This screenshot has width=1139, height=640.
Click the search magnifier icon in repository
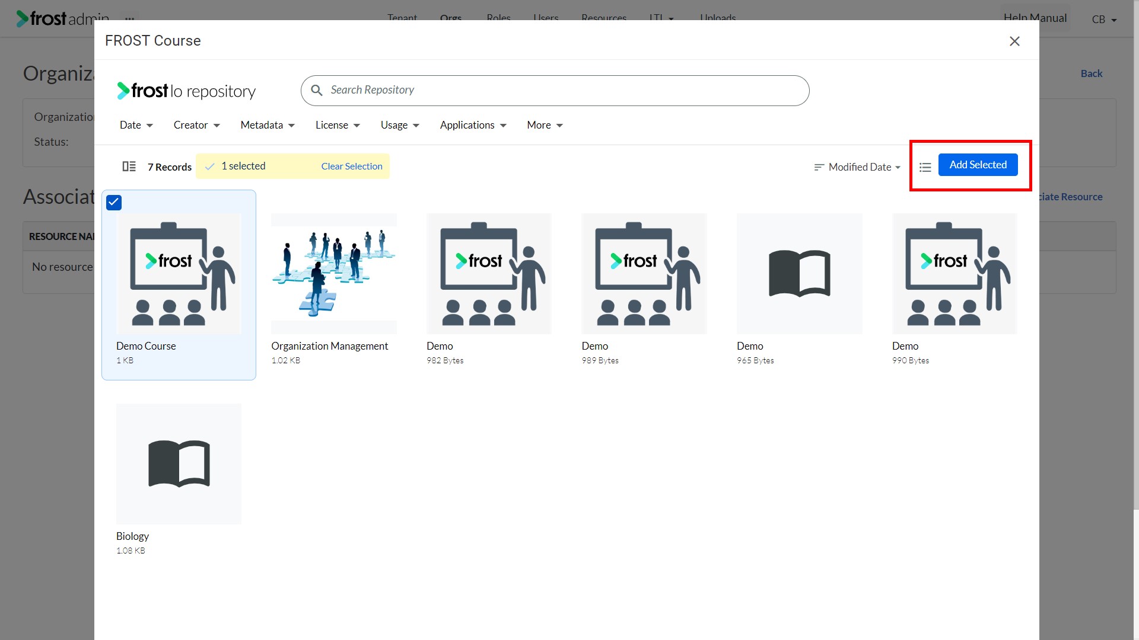(x=317, y=90)
